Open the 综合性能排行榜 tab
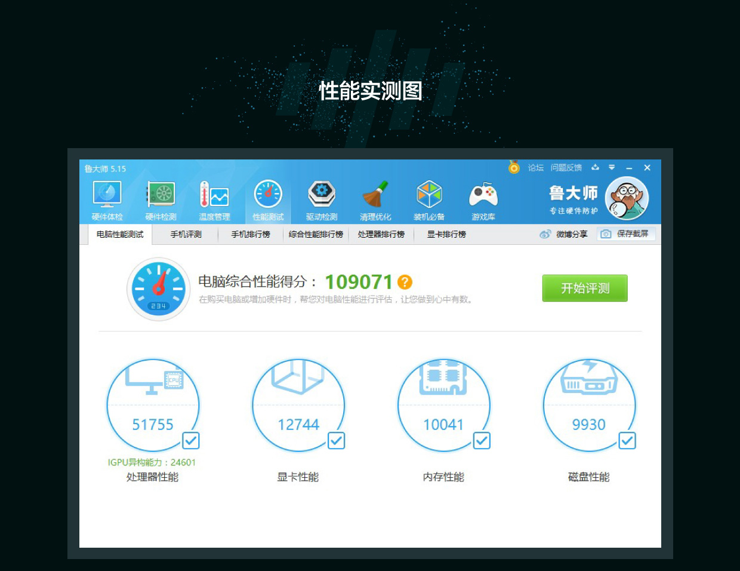This screenshot has width=740, height=571. (x=316, y=234)
